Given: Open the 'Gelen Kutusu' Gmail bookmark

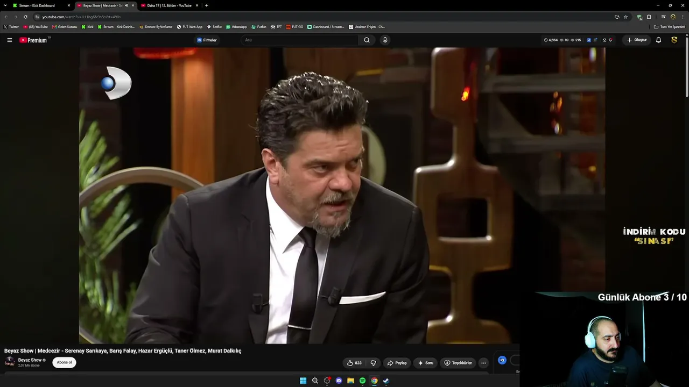Looking at the screenshot, I should (x=65, y=27).
